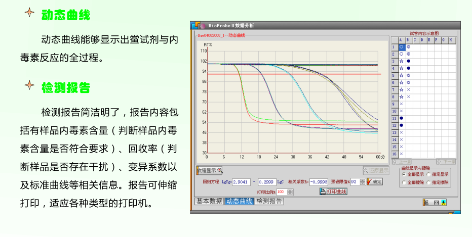The height and width of the screenshot is (237, 472).
Task: Select the 指定擦除 radio option
Action: [x=428, y=182]
